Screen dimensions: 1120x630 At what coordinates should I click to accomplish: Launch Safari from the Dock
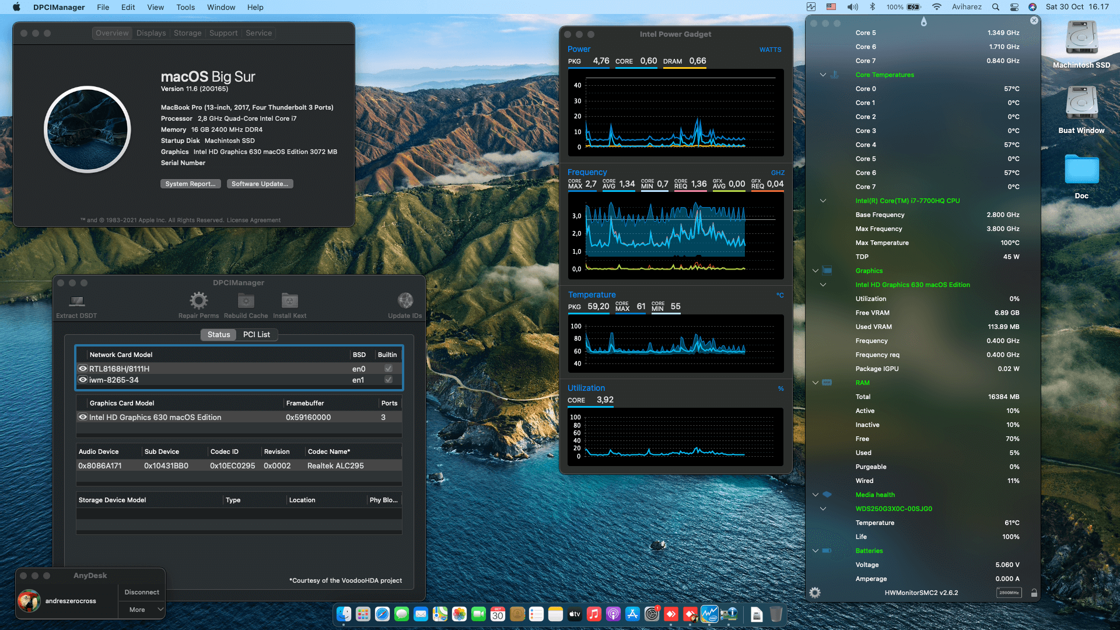coord(382,614)
